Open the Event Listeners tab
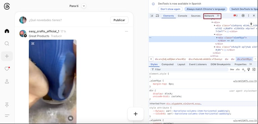Screen dimensions: 258x124 pyautogui.click(x=198, y=64)
